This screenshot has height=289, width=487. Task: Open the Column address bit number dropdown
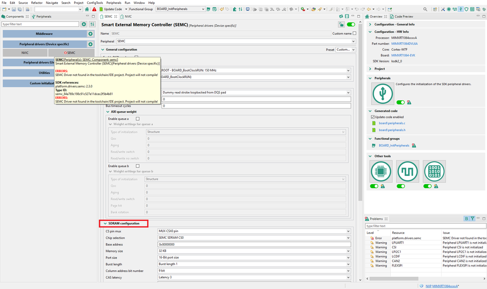click(254, 270)
